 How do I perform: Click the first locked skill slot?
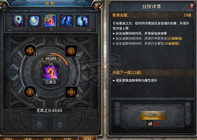pos(39,123)
